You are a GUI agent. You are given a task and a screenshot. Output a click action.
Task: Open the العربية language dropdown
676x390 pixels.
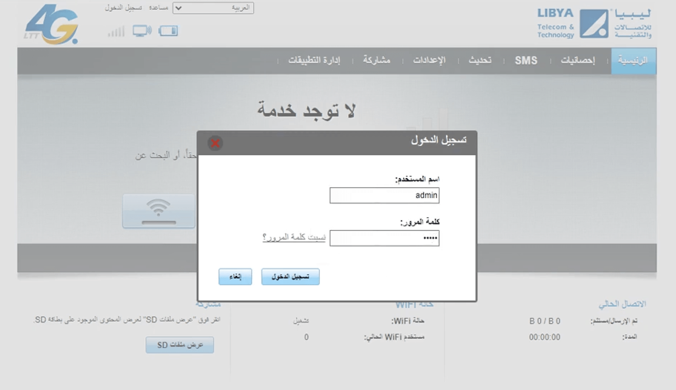coord(213,8)
